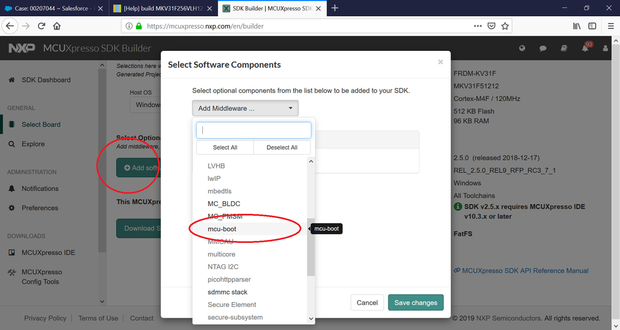The image size is (620, 330).
Task: Click the middleware list scroll-up arrow
Action: pos(311,161)
